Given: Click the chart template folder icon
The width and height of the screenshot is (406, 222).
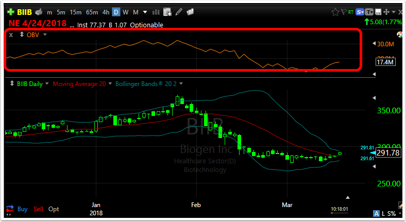Looking at the screenshot, I should [190, 12].
